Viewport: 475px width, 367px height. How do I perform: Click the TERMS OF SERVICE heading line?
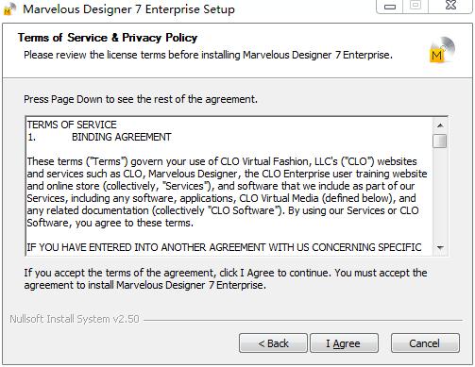tap(72, 125)
